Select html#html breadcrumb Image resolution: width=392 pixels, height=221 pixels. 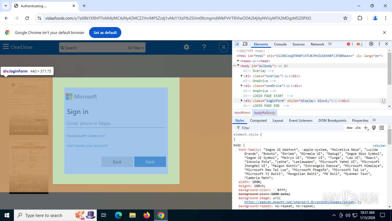[x=242, y=113]
